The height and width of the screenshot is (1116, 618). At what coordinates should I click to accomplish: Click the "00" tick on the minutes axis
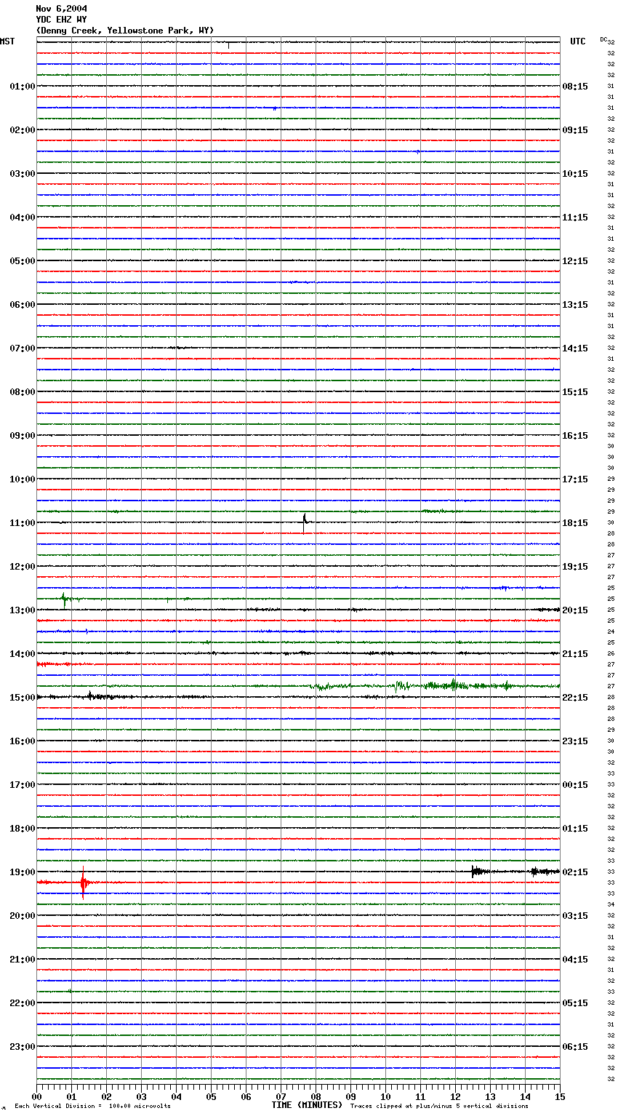coord(36,1096)
